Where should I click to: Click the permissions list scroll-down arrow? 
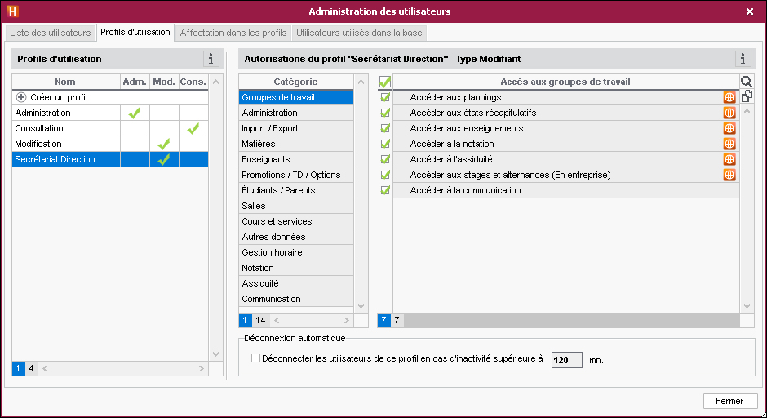(747, 306)
